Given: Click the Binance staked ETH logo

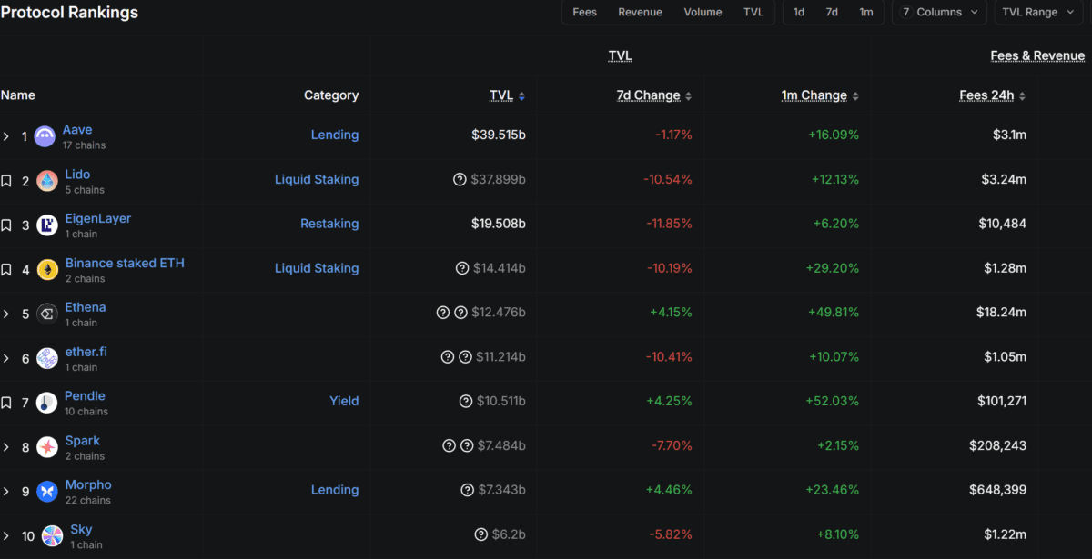Looking at the screenshot, I should 47,270.
